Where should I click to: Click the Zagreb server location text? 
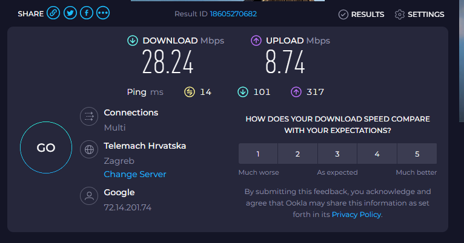119,161
